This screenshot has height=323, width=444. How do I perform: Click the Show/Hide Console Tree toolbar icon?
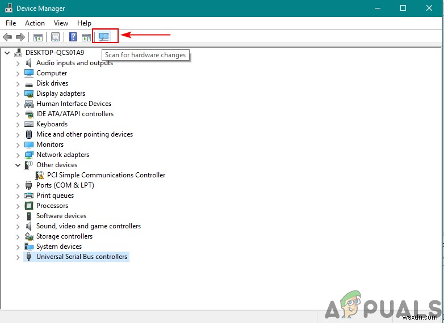click(x=38, y=37)
